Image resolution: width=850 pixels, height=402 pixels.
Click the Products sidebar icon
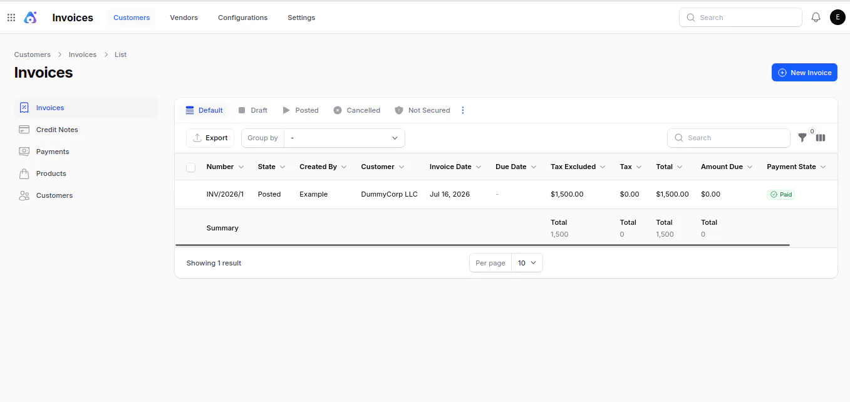pos(24,173)
